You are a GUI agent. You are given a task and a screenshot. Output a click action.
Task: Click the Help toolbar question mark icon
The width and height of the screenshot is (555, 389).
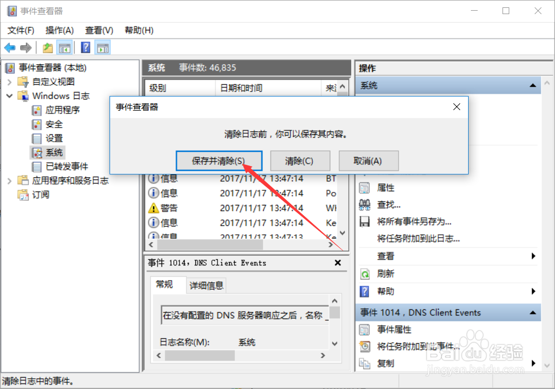(x=85, y=47)
